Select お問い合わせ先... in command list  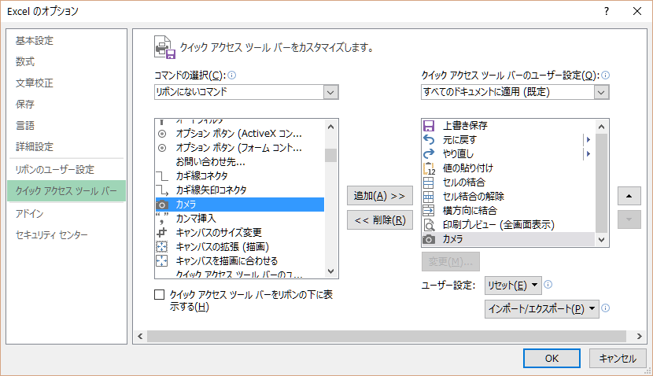point(210,162)
